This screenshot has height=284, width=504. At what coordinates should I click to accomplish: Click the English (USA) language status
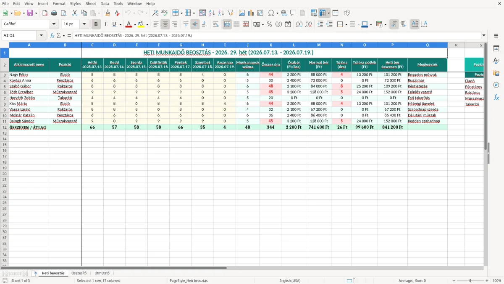click(290, 281)
